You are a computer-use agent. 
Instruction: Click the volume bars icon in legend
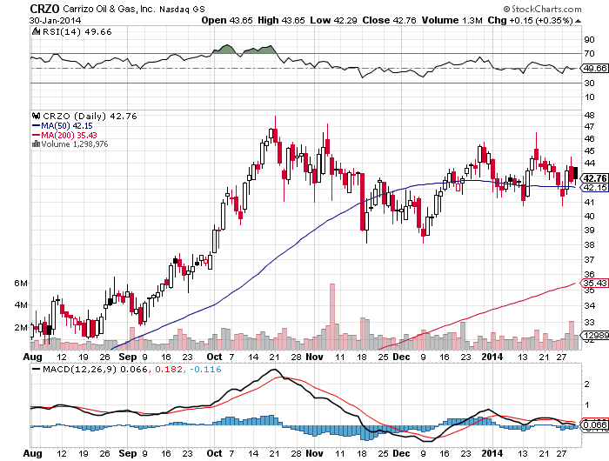tap(37, 144)
